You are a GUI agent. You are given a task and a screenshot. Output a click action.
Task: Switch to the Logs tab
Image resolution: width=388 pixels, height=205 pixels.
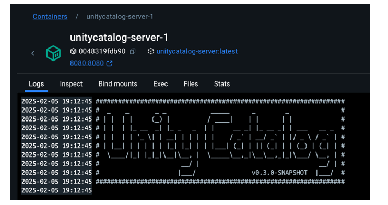pyautogui.click(x=37, y=84)
